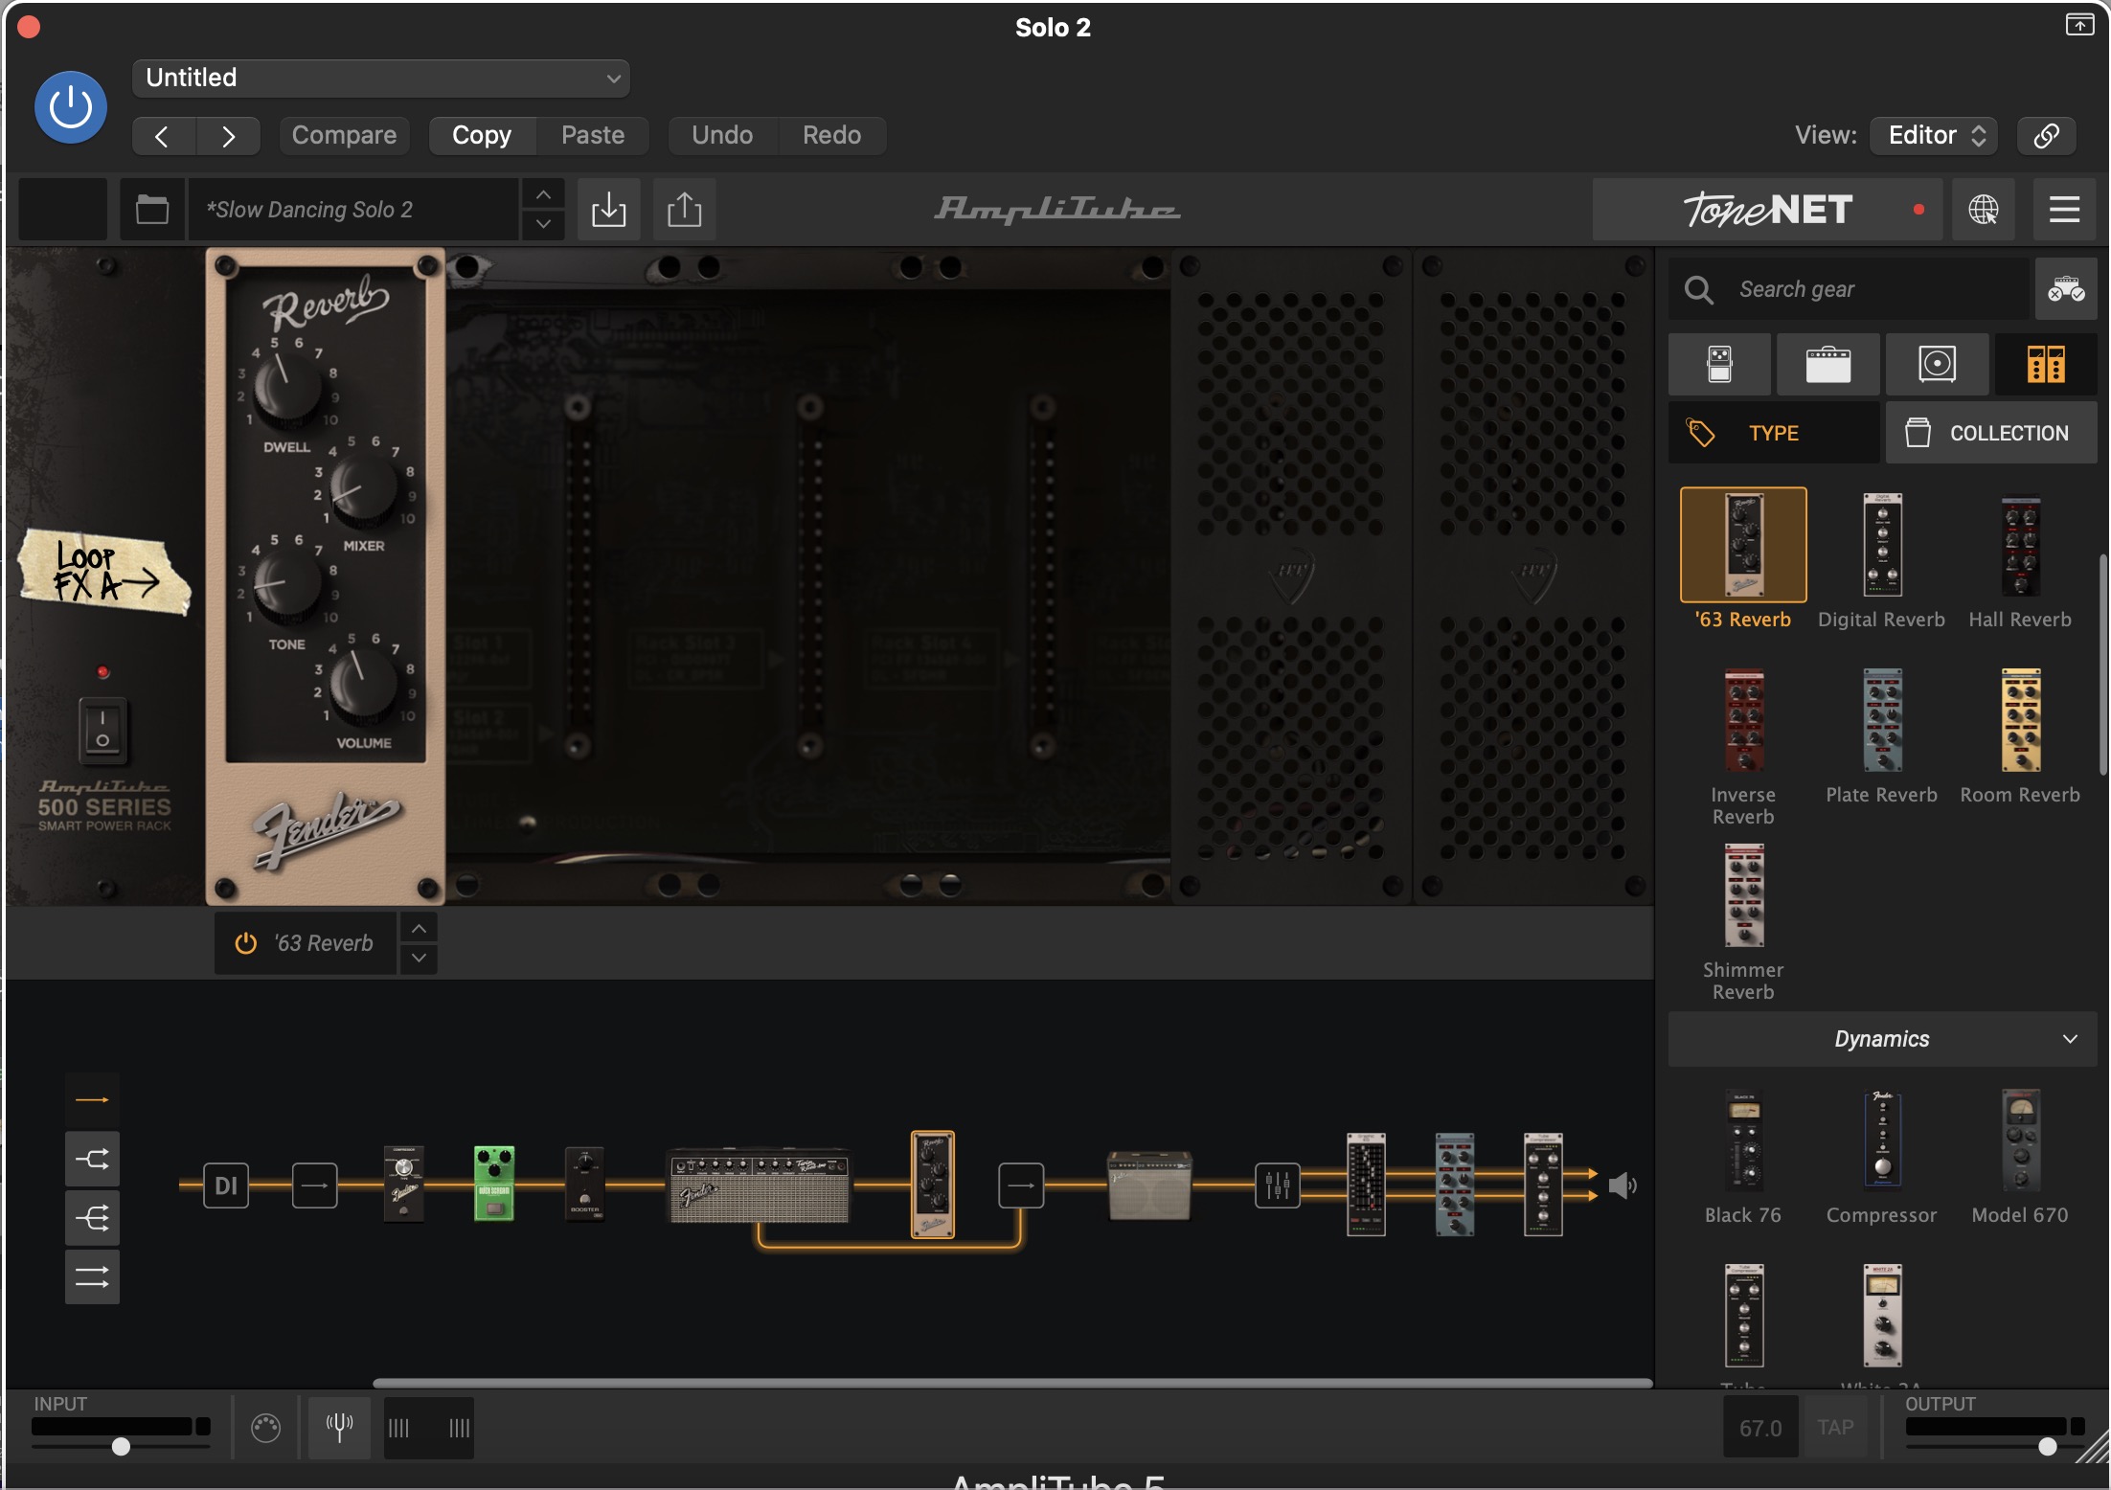Click the Undo button

pyautogui.click(x=722, y=135)
